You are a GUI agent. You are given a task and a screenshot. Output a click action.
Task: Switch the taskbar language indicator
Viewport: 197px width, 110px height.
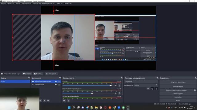click(x=176, y=108)
